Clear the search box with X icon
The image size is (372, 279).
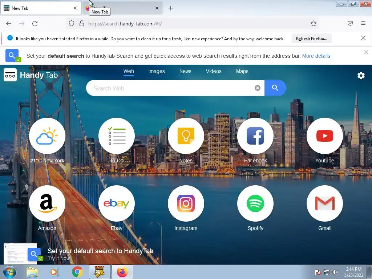click(258, 88)
